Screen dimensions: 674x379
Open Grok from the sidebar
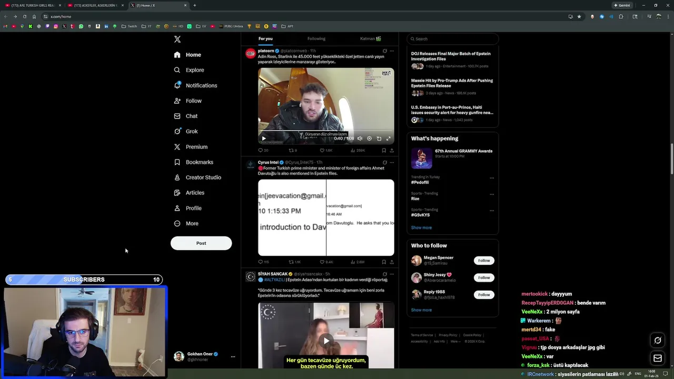pos(186,131)
